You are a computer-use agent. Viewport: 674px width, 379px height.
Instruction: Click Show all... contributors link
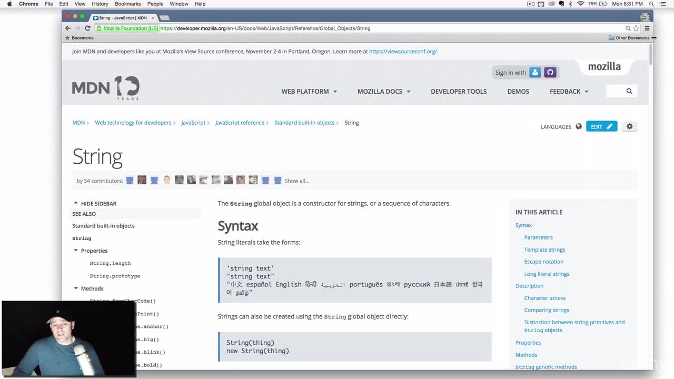[x=297, y=181]
